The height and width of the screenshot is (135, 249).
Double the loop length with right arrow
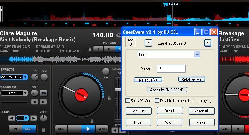pyautogui.click(x=33, y=118)
